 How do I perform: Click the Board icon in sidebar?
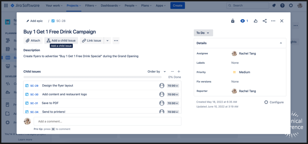coord(8,58)
